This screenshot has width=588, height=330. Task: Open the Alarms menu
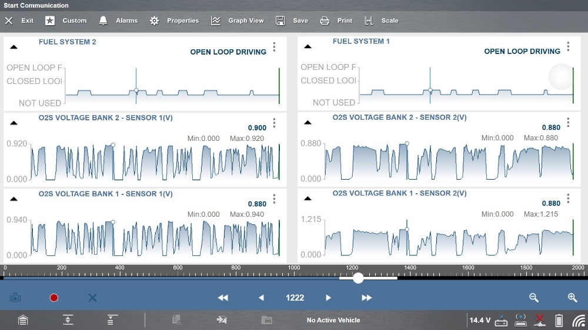(118, 21)
